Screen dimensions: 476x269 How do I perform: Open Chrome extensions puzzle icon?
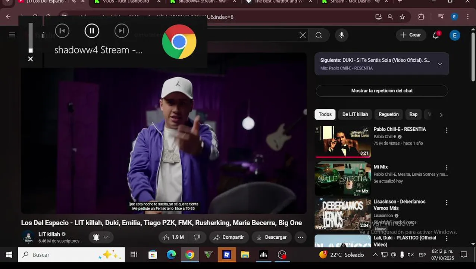coord(421,17)
